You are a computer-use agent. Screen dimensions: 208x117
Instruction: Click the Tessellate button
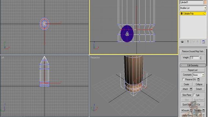point(198,110)
